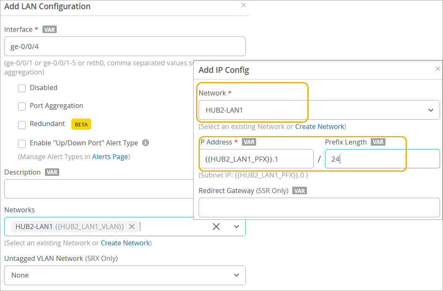This screenshot has width=443, height=291.
Task: Open the Network dropdown showing HUB2-LAN1
Action: click(x=319, y=110)
